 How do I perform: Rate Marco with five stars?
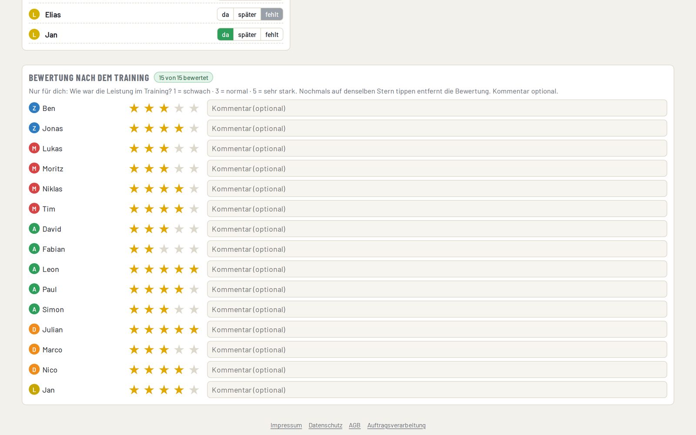[x=194, y=350]
